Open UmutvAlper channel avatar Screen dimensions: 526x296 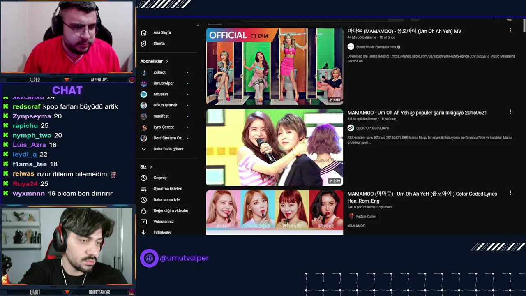(x=144, y=83)
